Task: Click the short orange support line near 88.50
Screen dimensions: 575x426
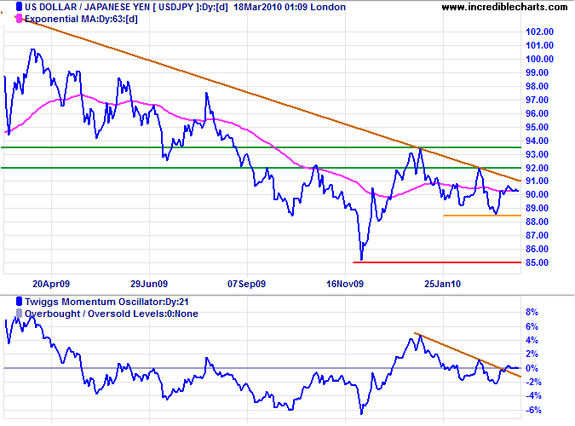Action: (x=482, y=216)
